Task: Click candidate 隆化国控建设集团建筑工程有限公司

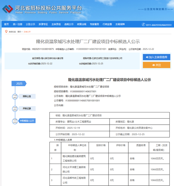Action: pos(74,158)
